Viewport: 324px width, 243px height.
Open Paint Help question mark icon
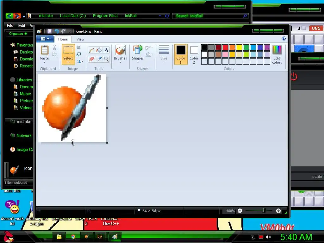coord(284,39)
